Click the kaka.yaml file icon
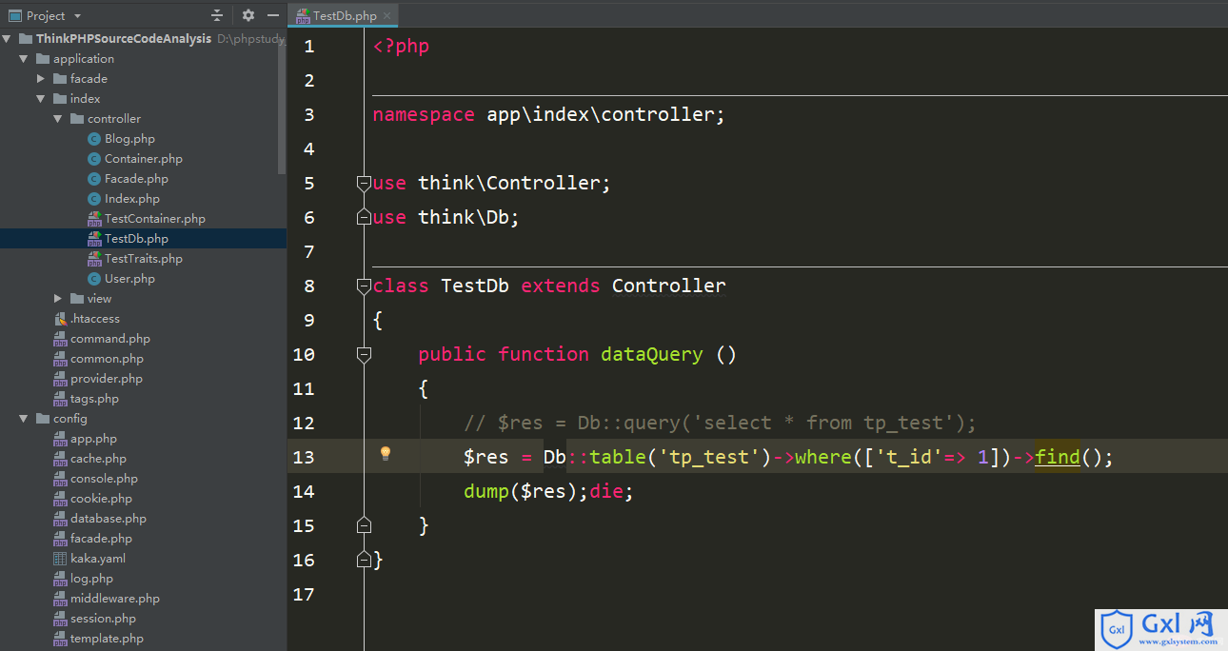Screen dimensions: 1228x651 [60, 559]
